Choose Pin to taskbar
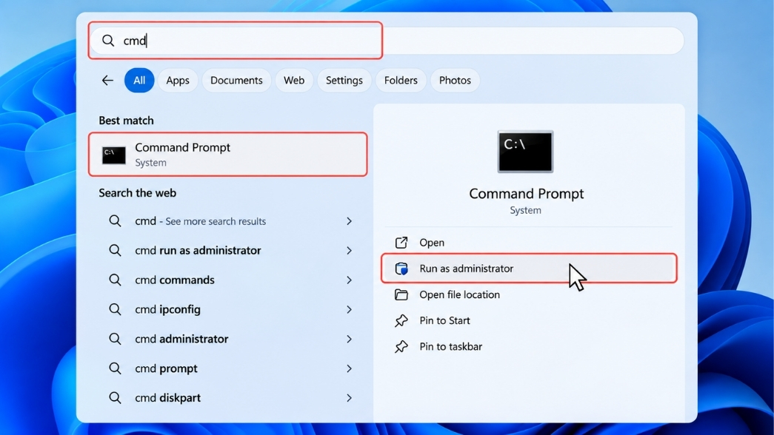 [x=529, y=347]
